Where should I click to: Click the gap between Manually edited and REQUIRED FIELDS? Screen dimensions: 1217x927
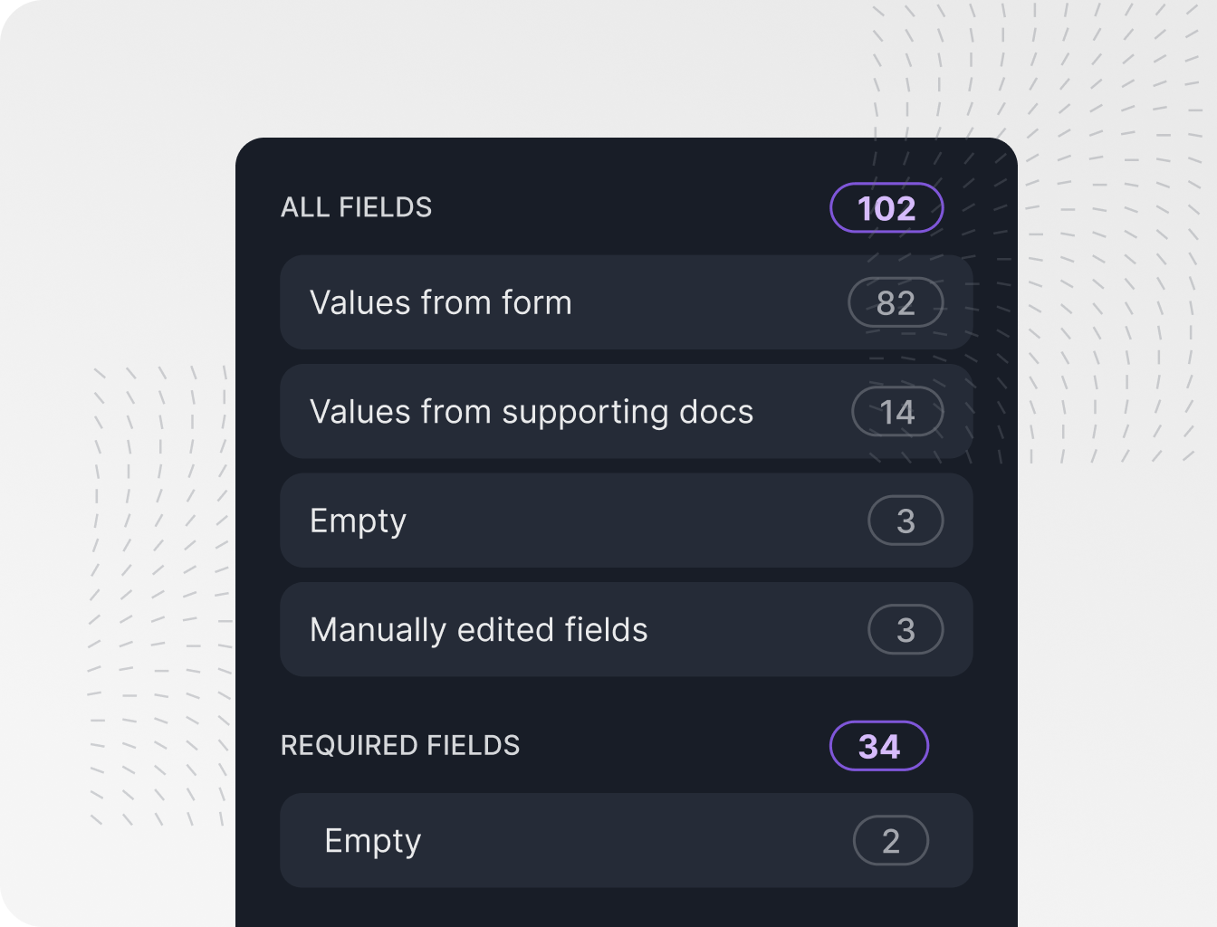pos(625,697)
